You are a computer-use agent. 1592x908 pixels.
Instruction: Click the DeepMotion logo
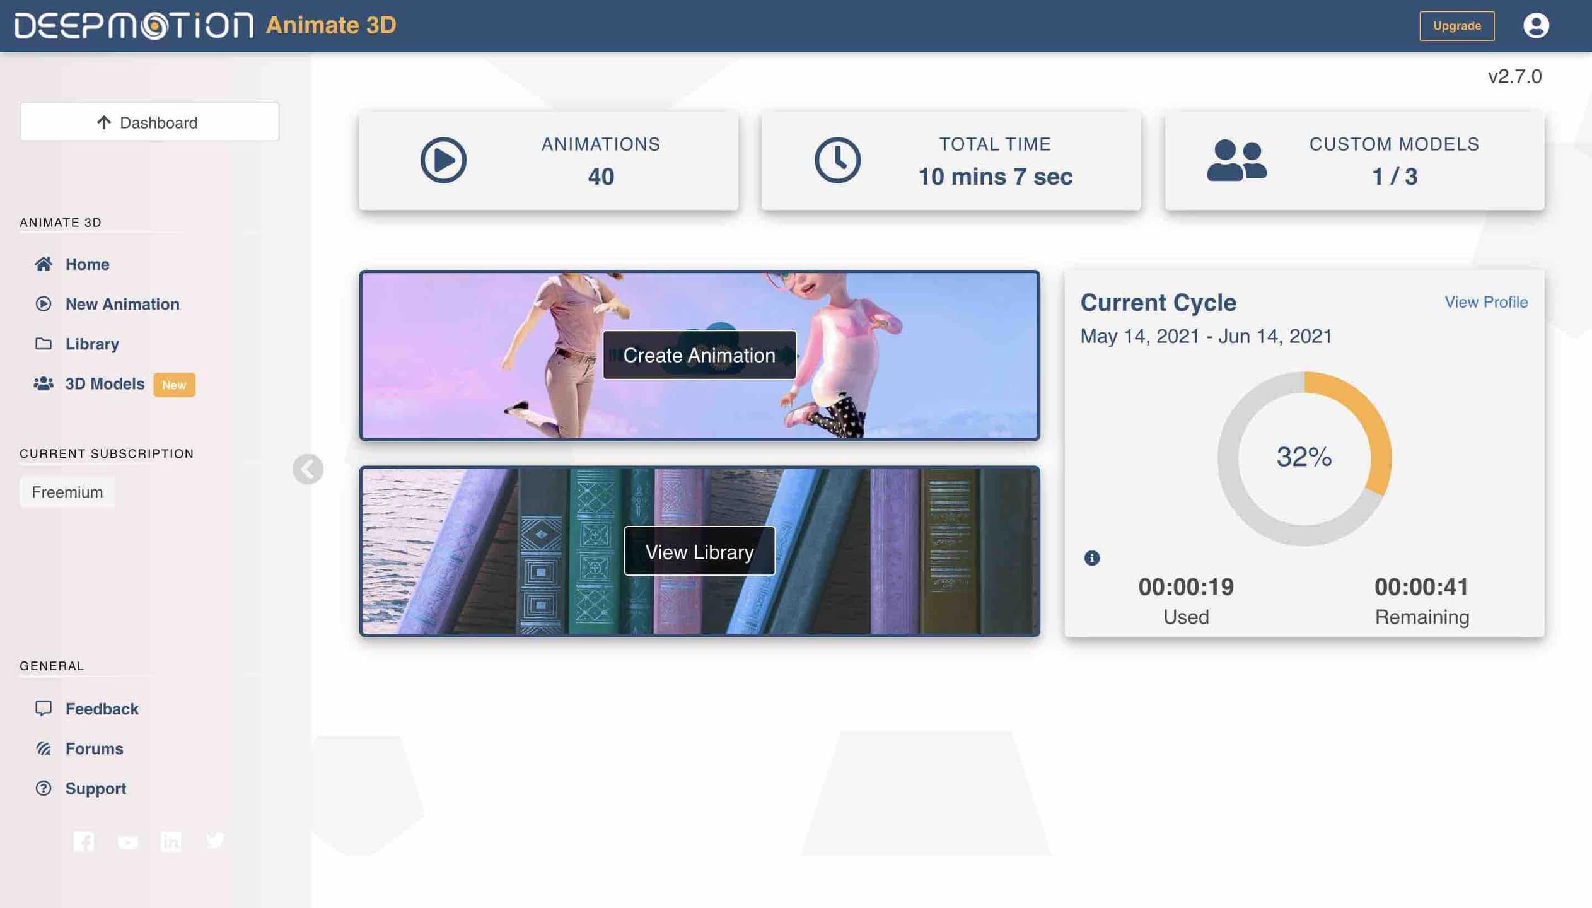(x=134, y=25)
